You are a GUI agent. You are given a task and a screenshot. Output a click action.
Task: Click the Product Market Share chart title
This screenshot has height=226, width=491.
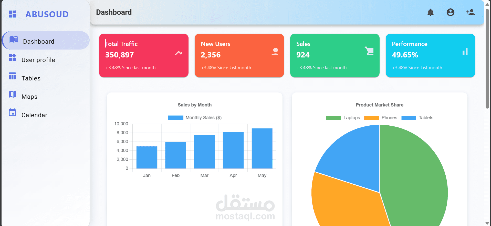380,105
